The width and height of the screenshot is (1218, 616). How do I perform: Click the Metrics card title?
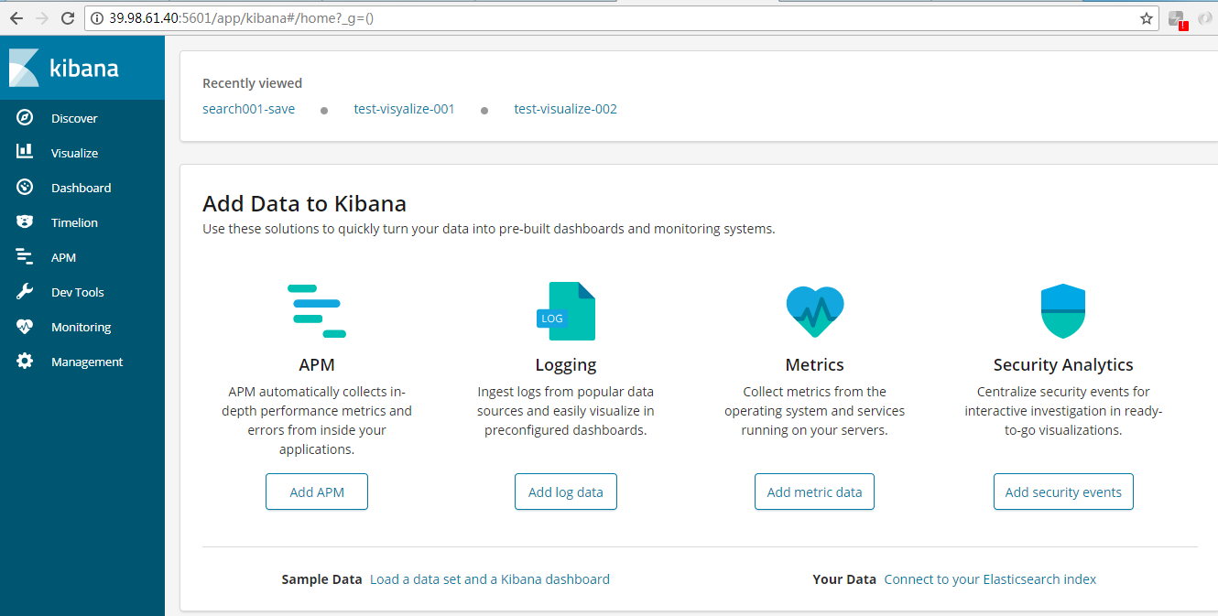(815, 365)
